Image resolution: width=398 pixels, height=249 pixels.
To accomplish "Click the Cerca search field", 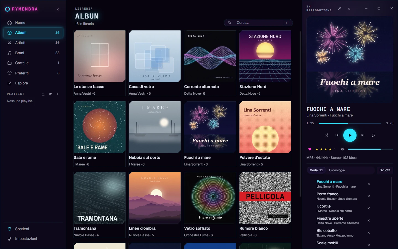I will 258,23.
